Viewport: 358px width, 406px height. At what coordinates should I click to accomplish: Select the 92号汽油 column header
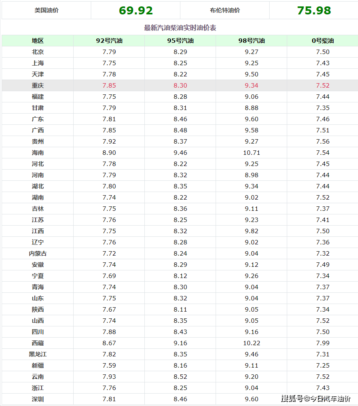[109, 41]
